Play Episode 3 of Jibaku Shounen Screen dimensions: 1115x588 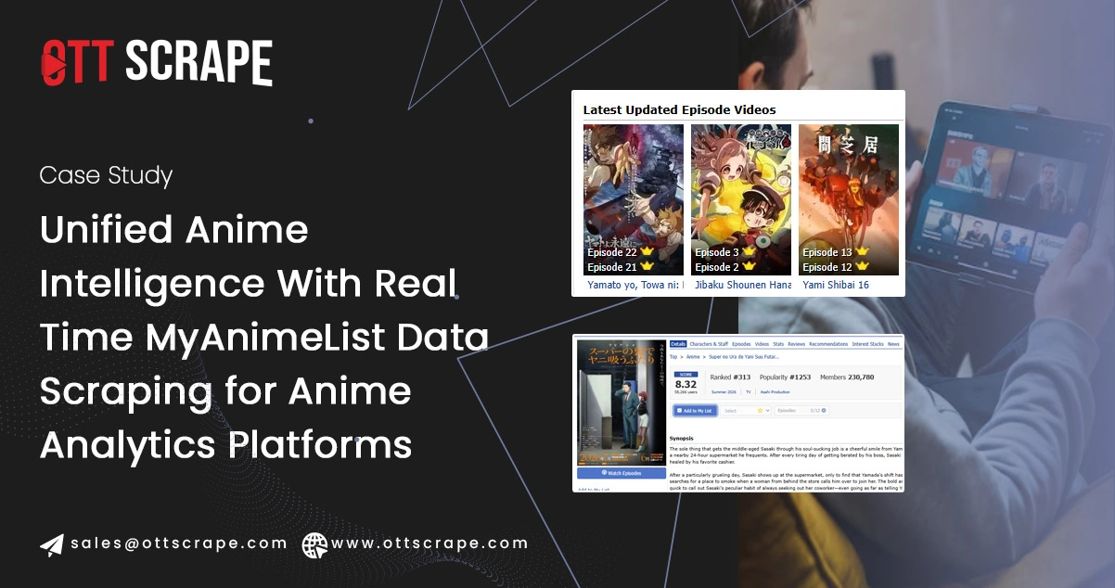717,252
